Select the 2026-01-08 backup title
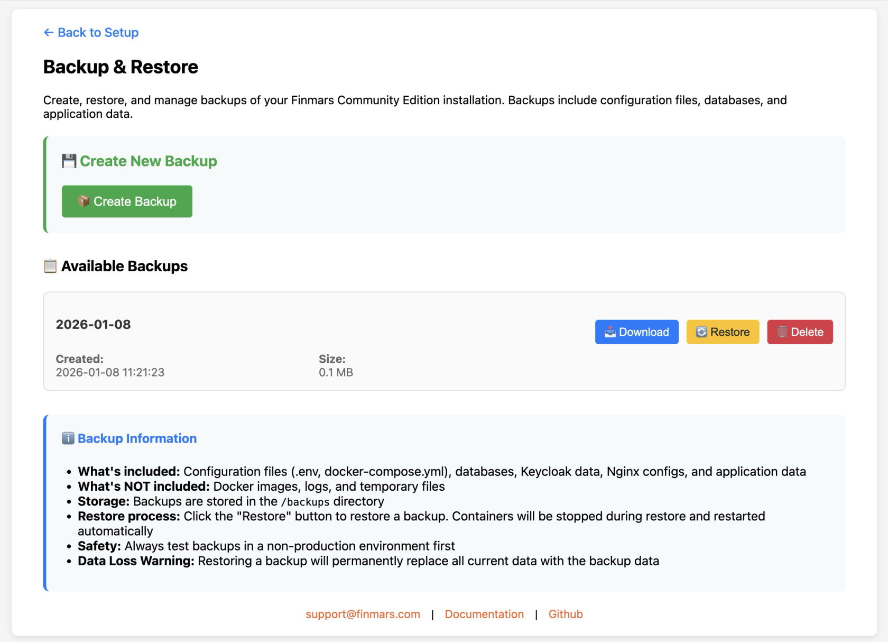This screenshot has height=642, width=888. click(x=94, y=325)
